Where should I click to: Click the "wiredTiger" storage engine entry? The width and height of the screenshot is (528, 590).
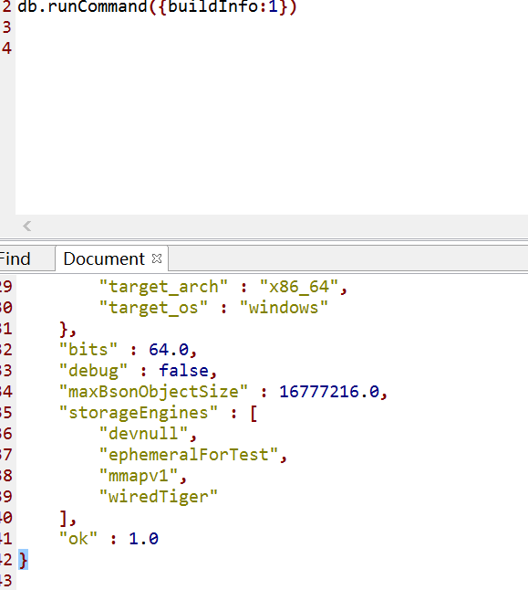(159, 497)
